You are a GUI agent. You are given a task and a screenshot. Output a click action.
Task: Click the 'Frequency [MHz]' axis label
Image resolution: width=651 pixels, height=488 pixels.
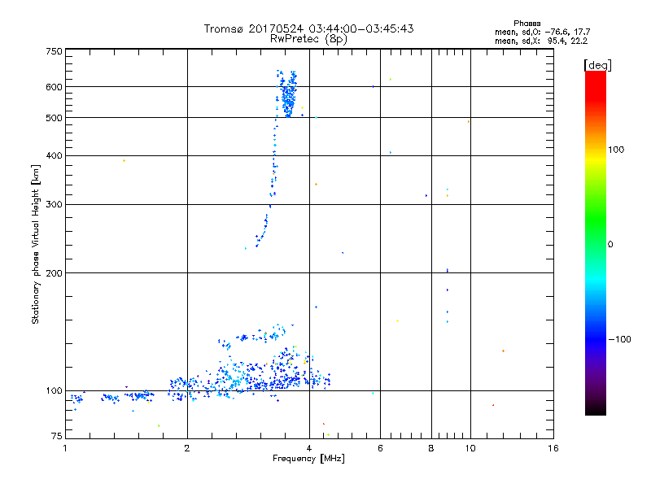click(x=308, y=459)
